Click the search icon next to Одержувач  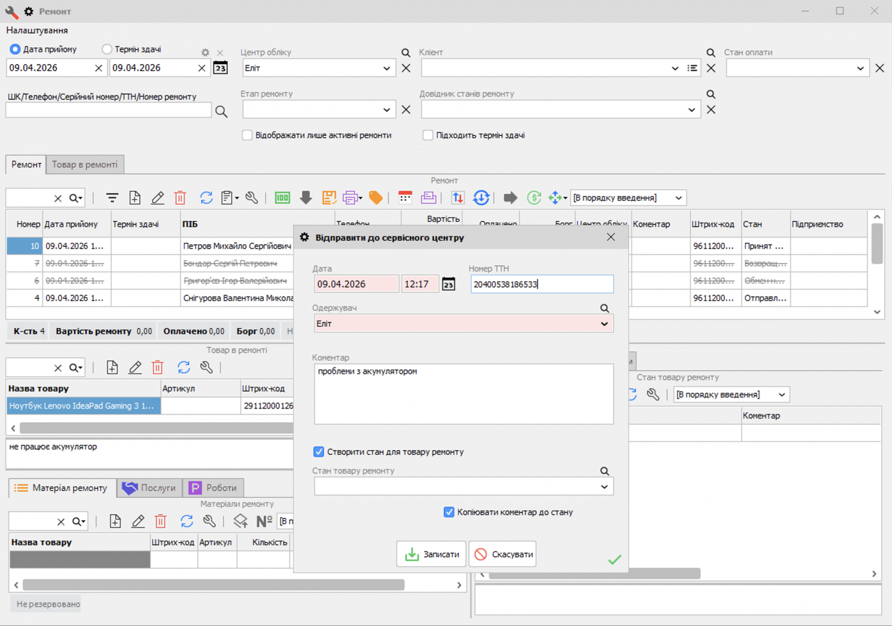click(x=604, y=309)
